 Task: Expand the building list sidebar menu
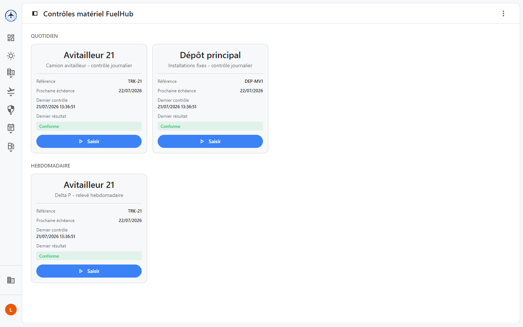tap(11, 73)
